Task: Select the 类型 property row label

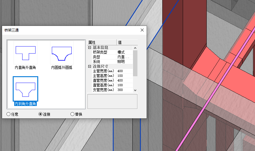Action: pos(97,57)
